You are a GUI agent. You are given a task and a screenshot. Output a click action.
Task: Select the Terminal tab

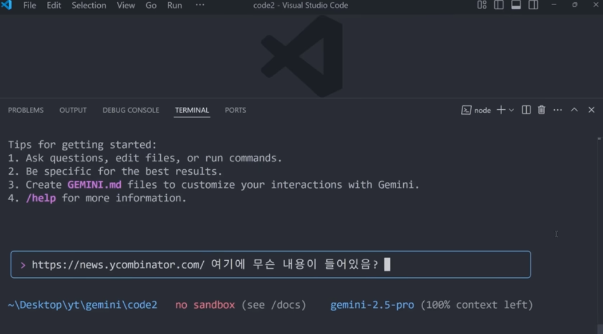click(192, 110)
